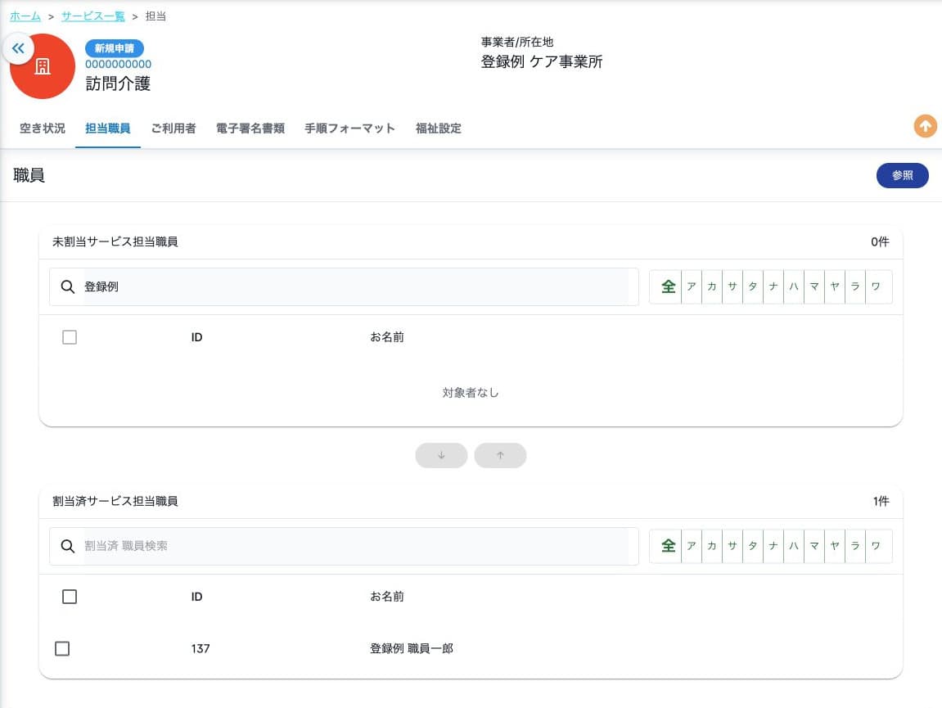942x708 pixels.
Task: Select ア filter in unassigned staff list
Action: [692, 286]
